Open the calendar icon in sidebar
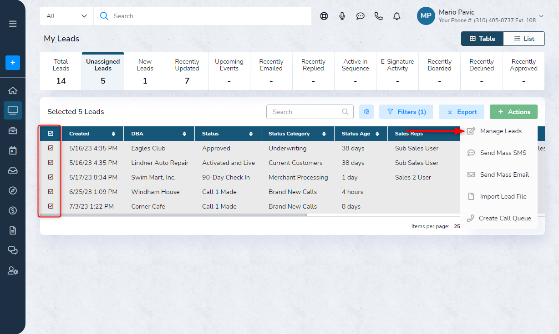The image size is (559, 334). 13,150
